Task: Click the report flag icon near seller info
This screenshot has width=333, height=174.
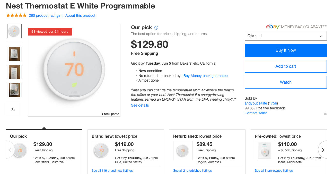Action: pos(325,115)
